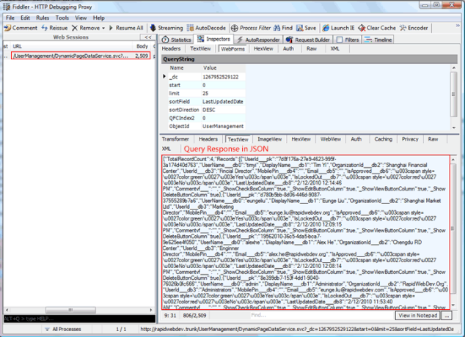Click the Reissue toolbar button
465x337 pixels.
tap(54, 28)
